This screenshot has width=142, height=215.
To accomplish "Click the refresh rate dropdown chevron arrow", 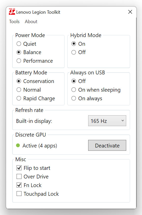I will [123, 121].
